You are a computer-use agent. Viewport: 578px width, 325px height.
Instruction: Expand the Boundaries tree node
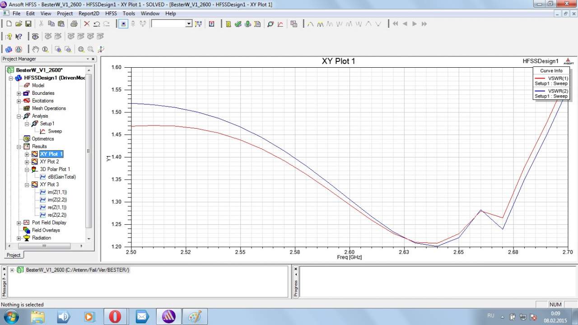click(x=19, y=93)
